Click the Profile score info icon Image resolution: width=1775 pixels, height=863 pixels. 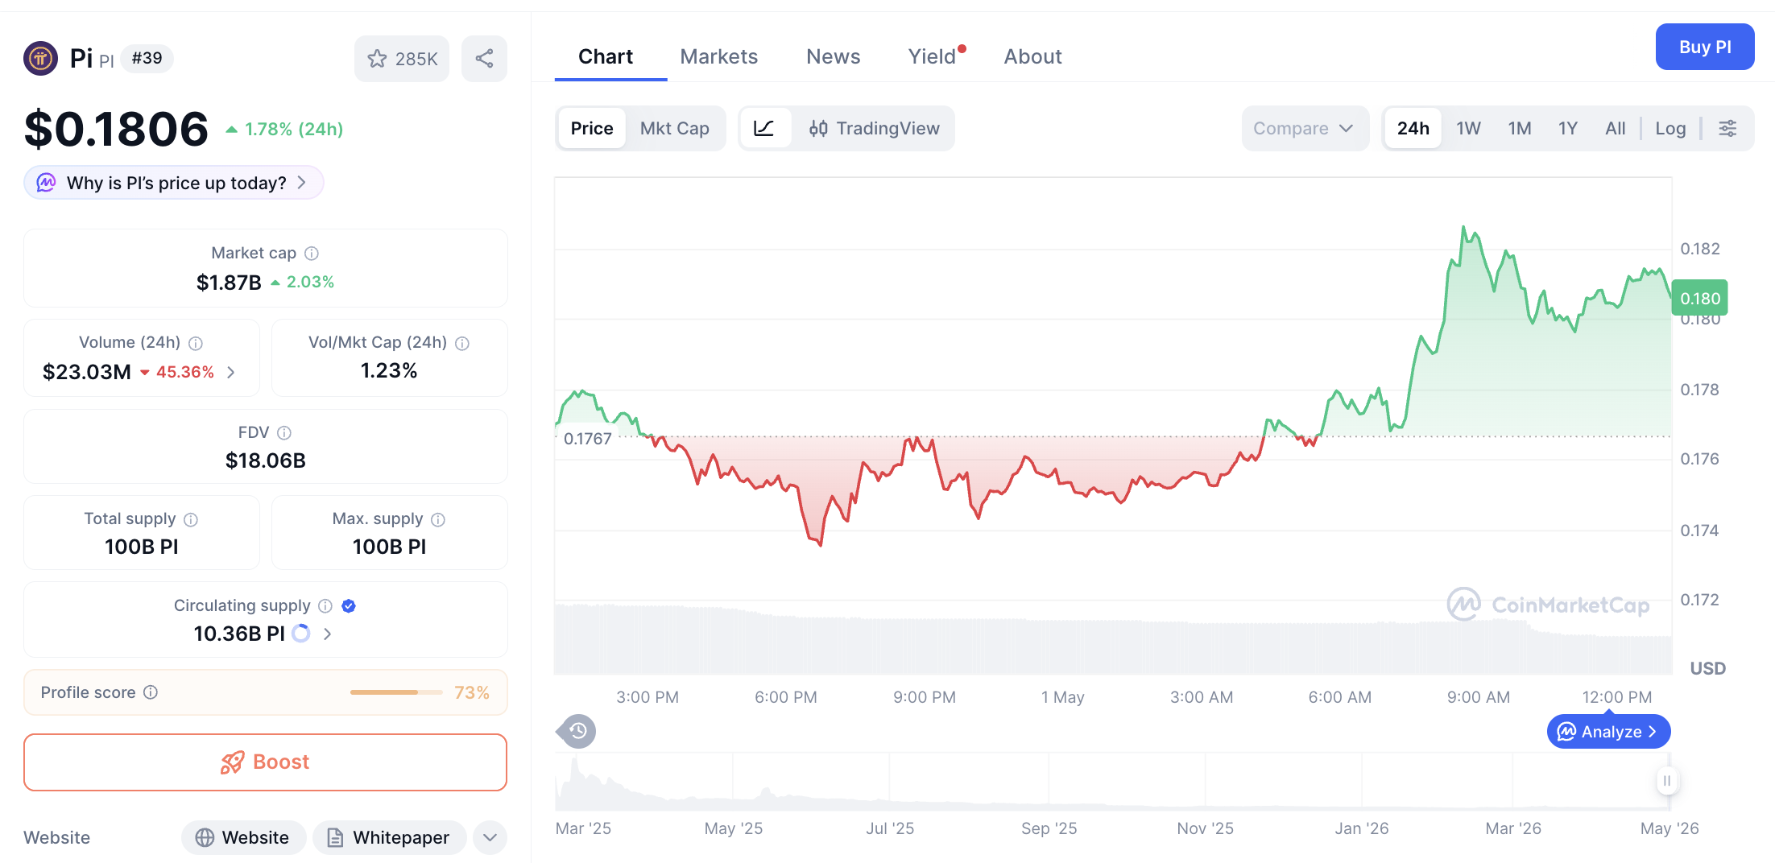(x=151, y=692)
